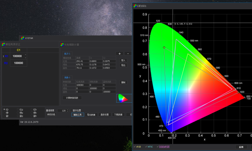Click the minus button to remove batch
Screen dimensions: 252x151
coord(128,54)
